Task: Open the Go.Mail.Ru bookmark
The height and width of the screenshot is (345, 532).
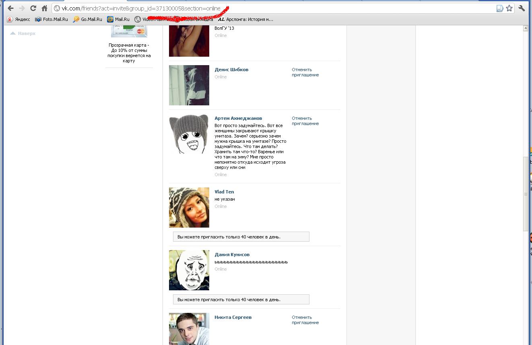Action: coord(88,19)
